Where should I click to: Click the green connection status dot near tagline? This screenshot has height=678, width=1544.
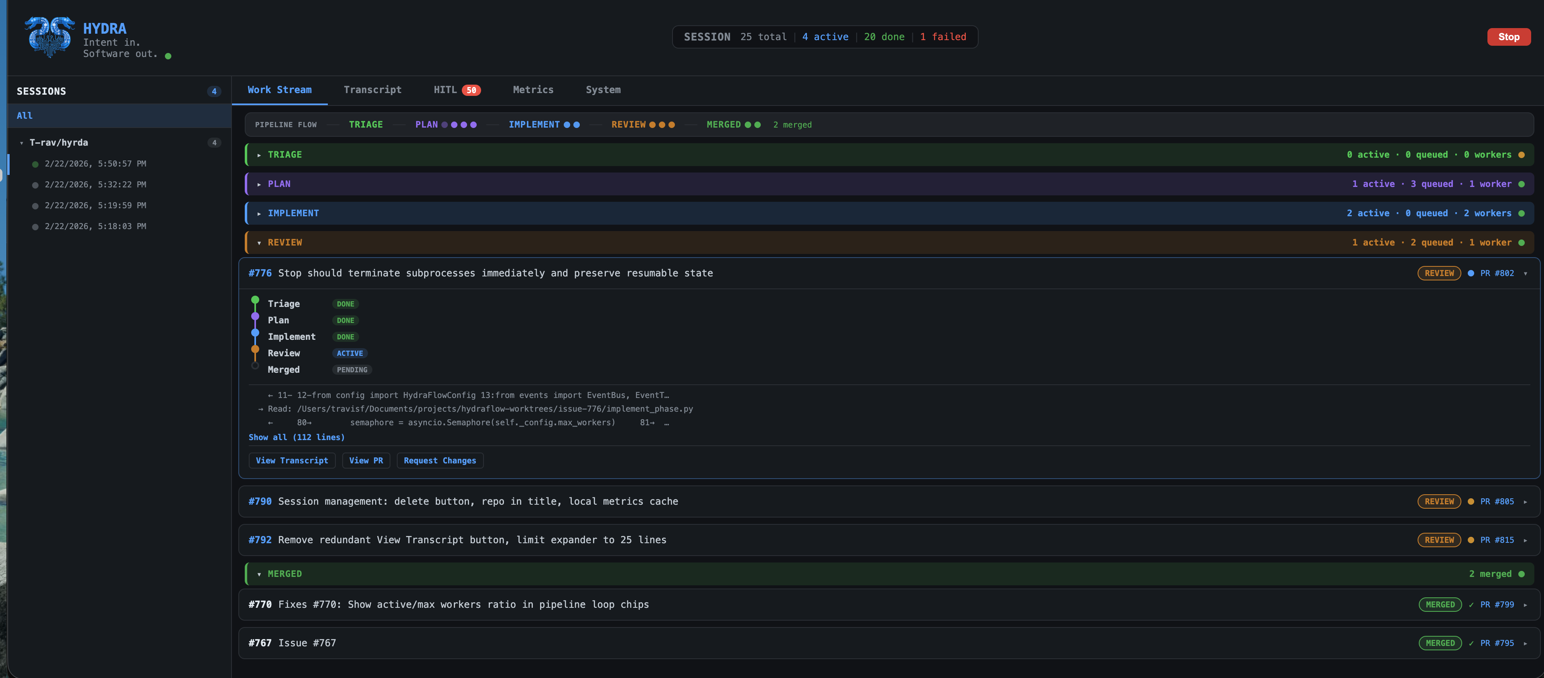point(168,56)
